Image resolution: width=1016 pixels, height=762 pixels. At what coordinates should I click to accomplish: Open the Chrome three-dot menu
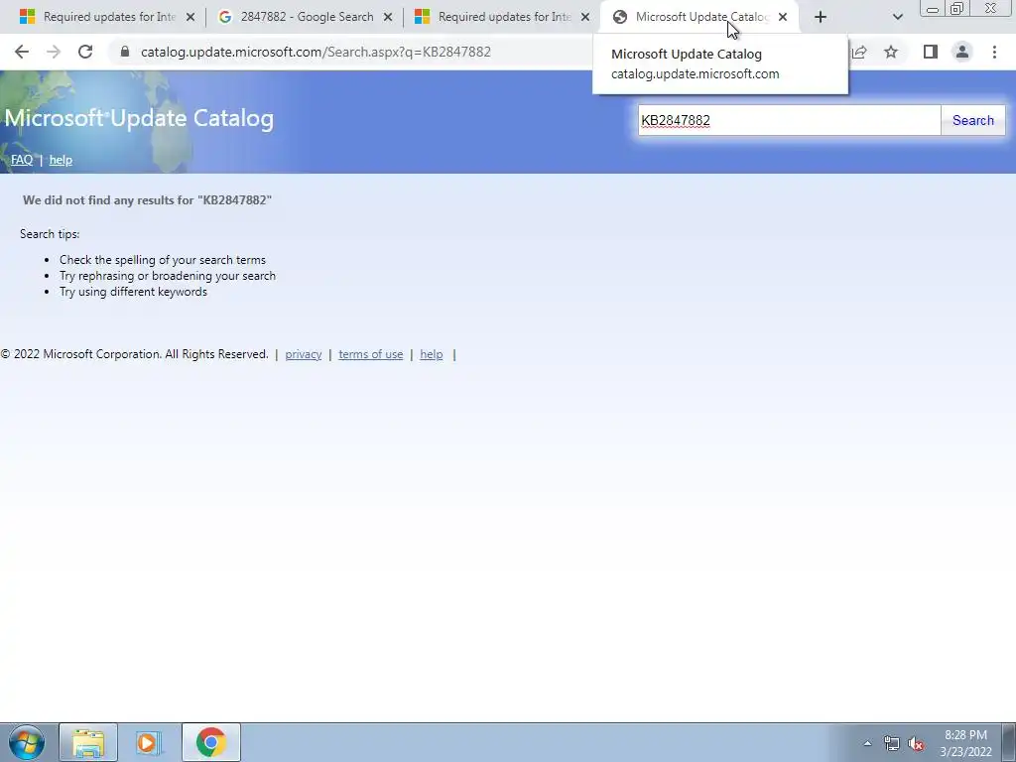click(x=994, y=52)
